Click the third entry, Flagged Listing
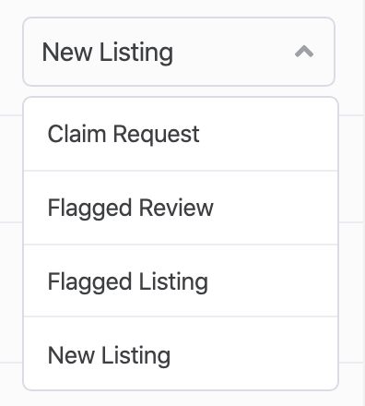The height and width of the screenshot is (406, 365). [181, 281]
